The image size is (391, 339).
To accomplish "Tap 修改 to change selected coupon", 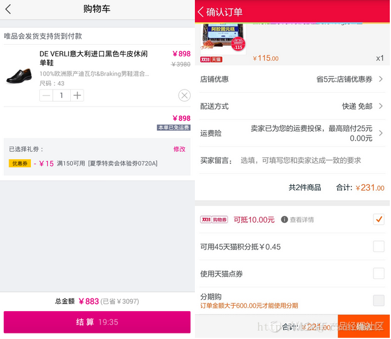I will 179,149.
